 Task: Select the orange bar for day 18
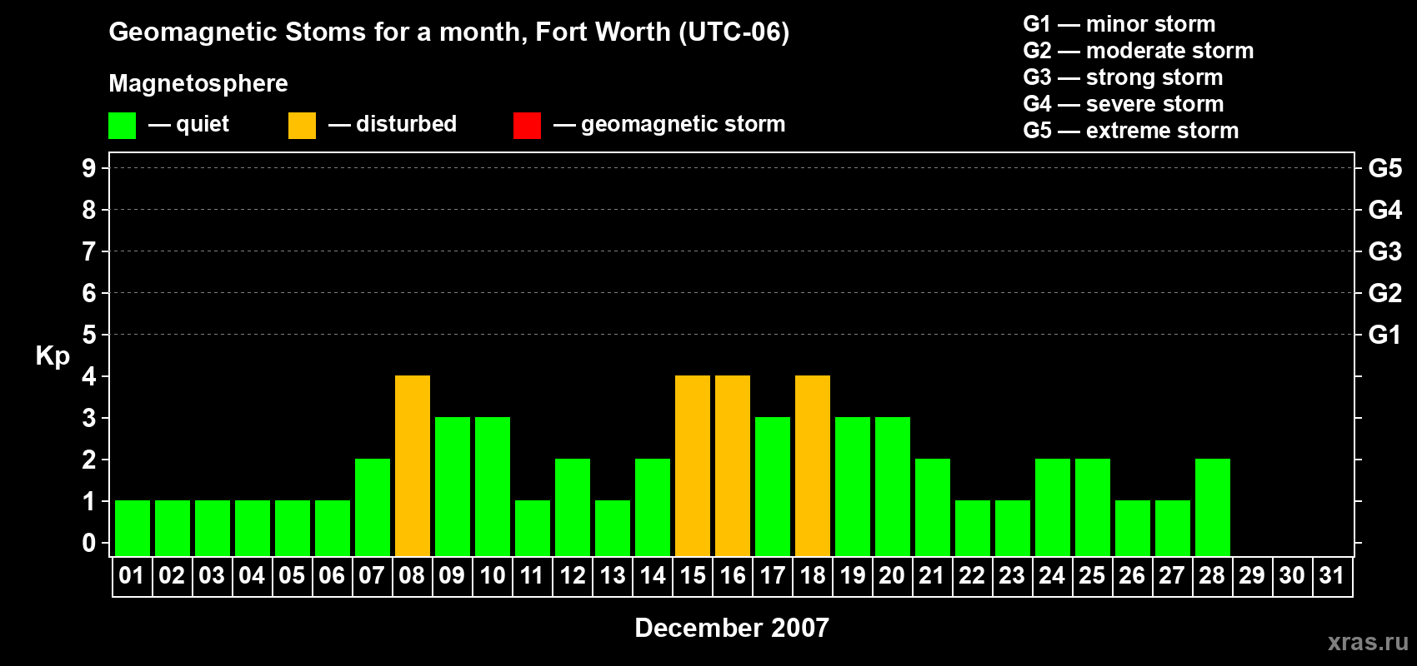(x=813, y=466)
